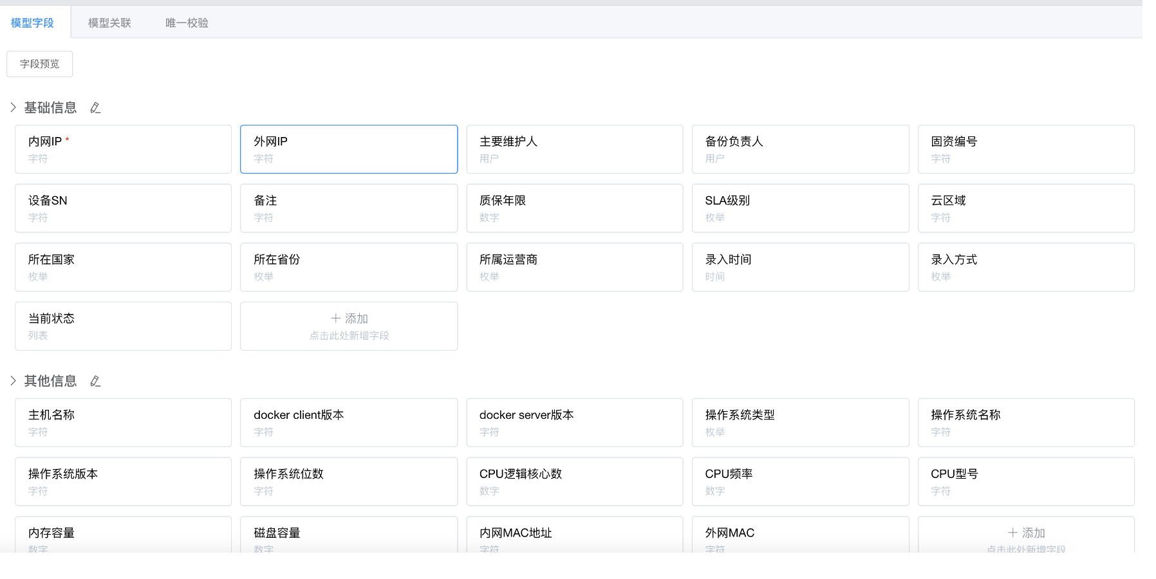1156x579 pixels.
Task: Open the 内存容量 field card
Action: 123,535
